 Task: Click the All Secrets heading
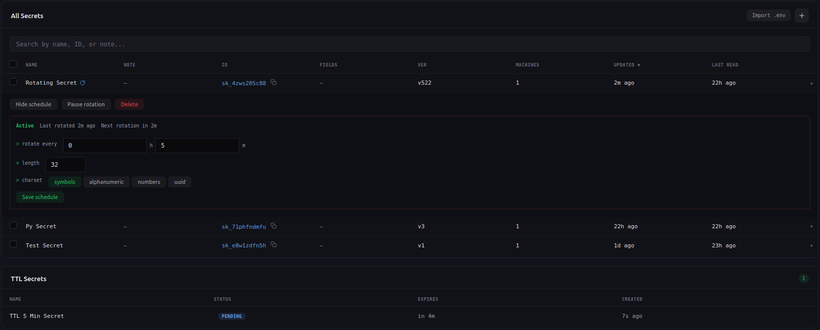[x=27, y=16]
